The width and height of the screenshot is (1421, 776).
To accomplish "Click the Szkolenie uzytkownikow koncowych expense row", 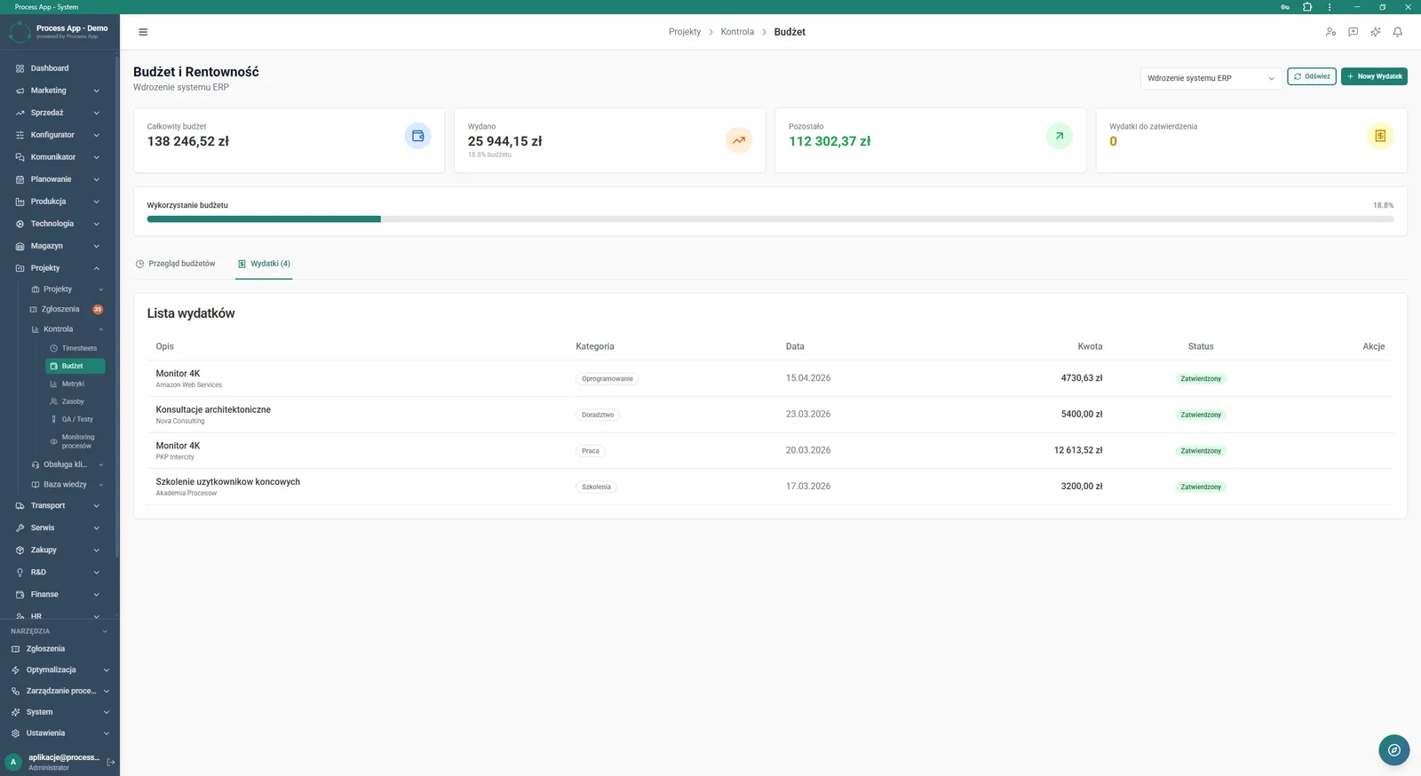I will click(770, 487).
